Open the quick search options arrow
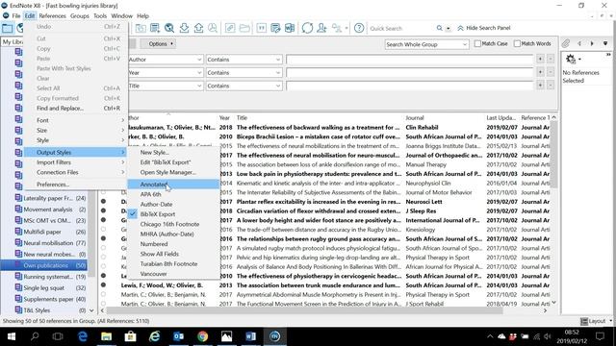The width and height of the screenshot is (616, 346). tap(448, 28)
